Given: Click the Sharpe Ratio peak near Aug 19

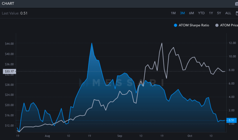Looking at the screenshot, I should [92, 43].
